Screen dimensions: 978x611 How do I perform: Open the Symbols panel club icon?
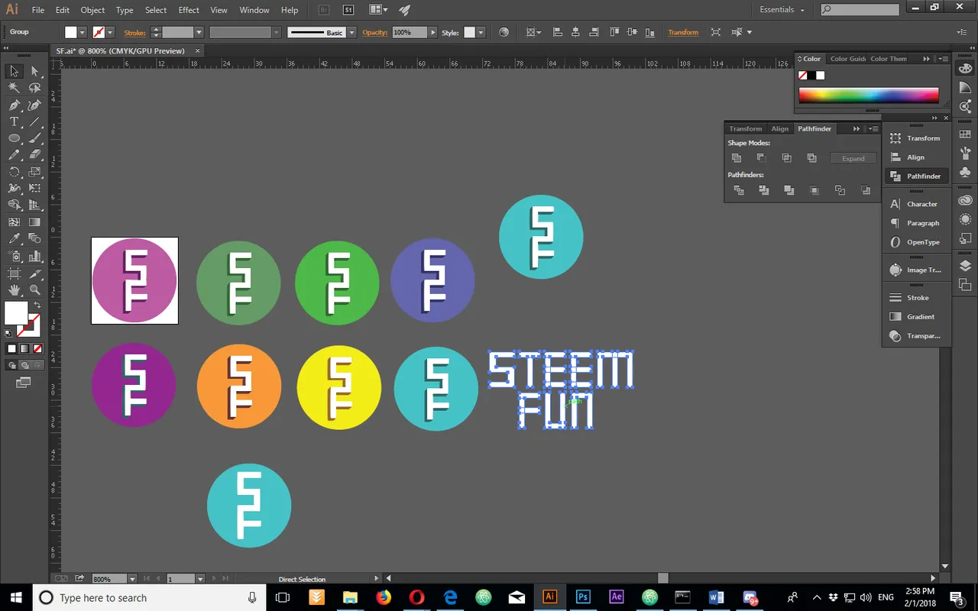tap(965, 172)
